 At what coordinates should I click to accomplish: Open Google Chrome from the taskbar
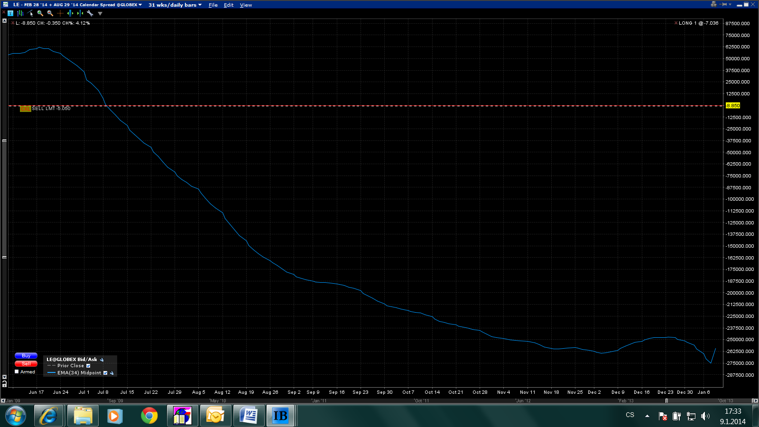pos(149,416)
